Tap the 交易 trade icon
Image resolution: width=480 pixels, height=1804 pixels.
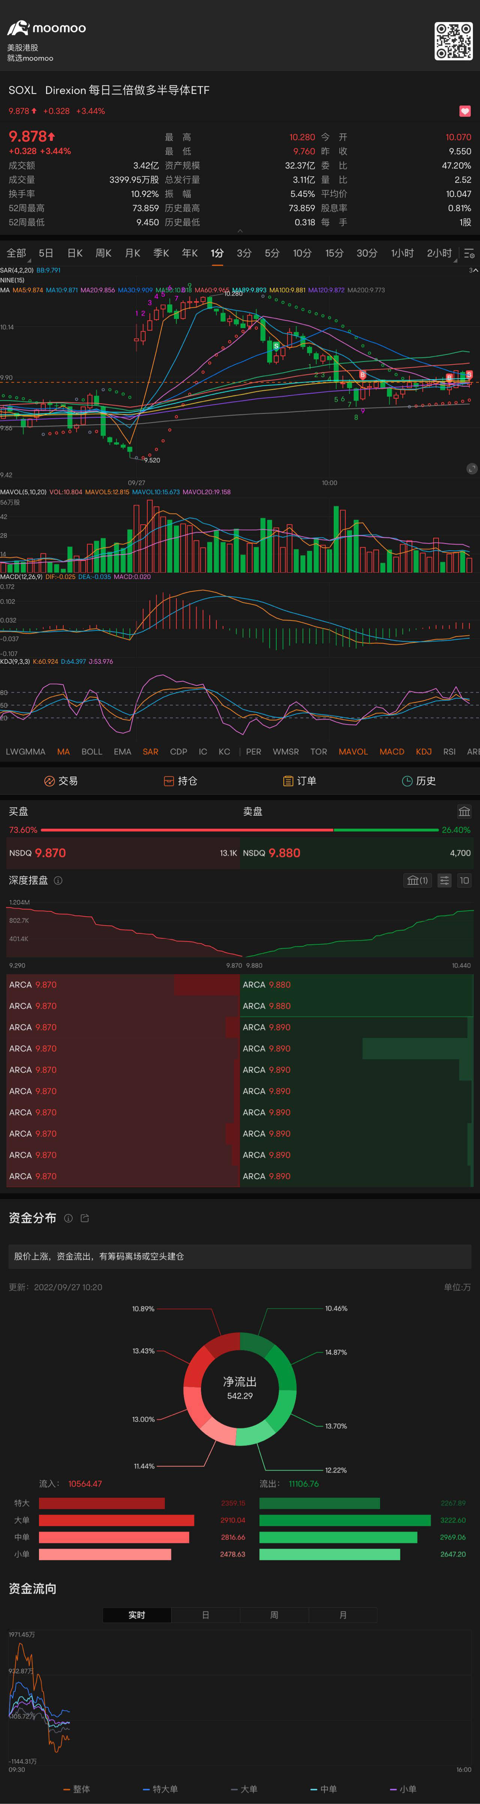point(49,781)
